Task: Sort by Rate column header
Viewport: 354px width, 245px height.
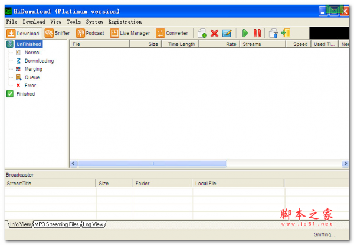Action: [x=219, y=44]
